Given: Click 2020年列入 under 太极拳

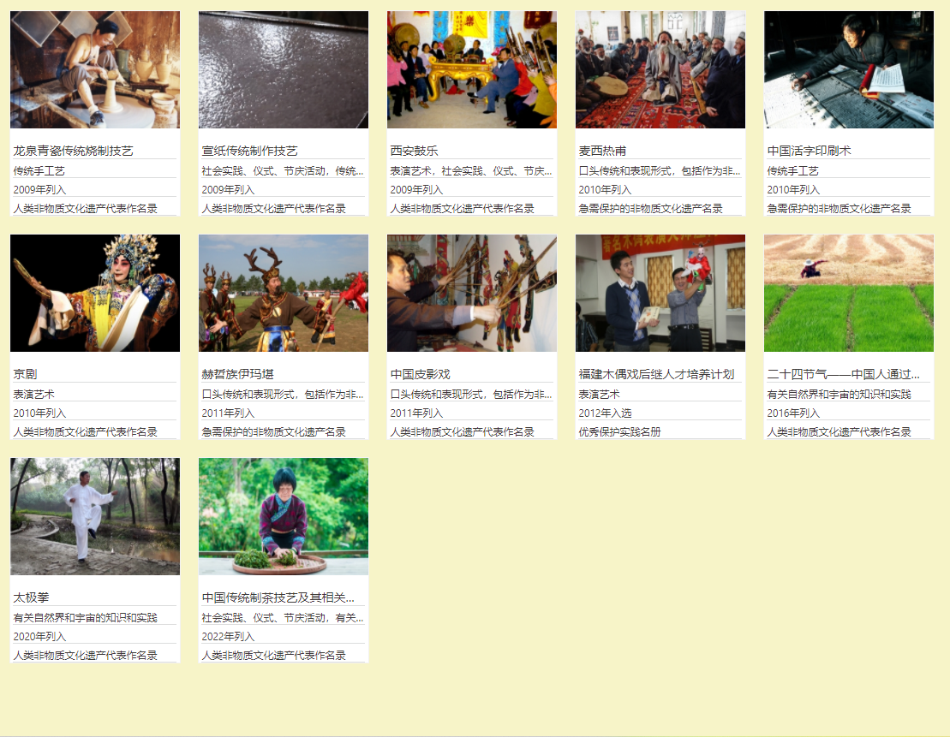Looking at the screenshot, I should (40, 637).
